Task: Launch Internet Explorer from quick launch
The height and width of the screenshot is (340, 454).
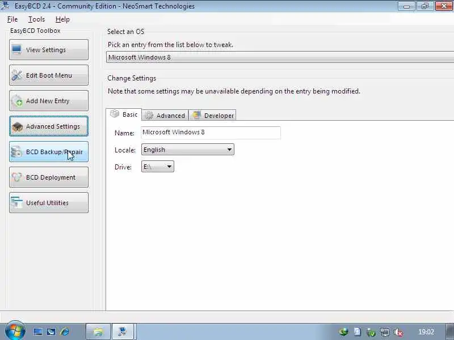Action: 65,331
